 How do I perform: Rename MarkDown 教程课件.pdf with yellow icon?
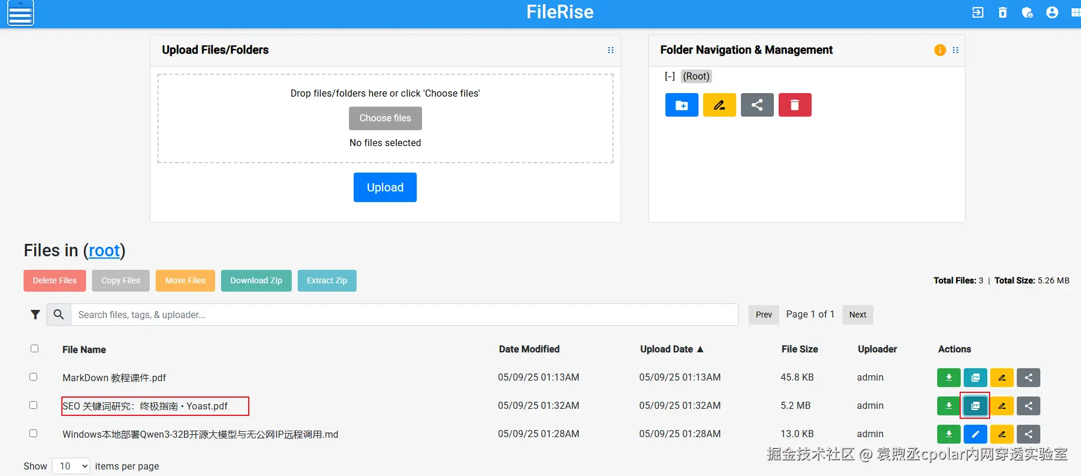click(x=1002, y=378)
